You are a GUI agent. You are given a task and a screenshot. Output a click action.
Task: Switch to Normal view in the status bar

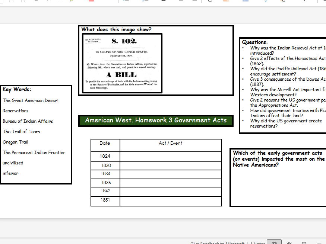[274, 242]
